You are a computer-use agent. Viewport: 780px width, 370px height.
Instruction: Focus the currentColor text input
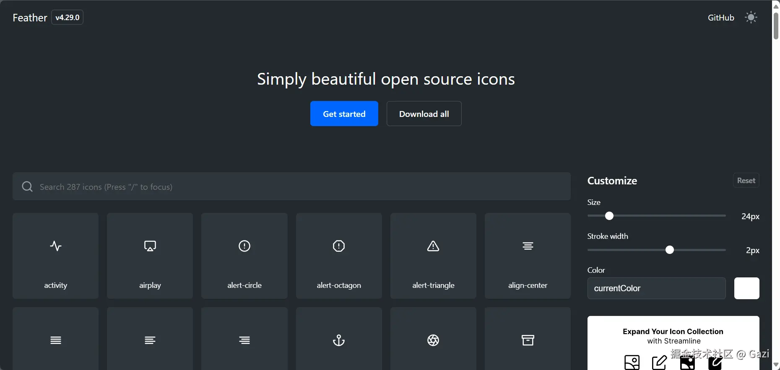[x=656, y=288]
